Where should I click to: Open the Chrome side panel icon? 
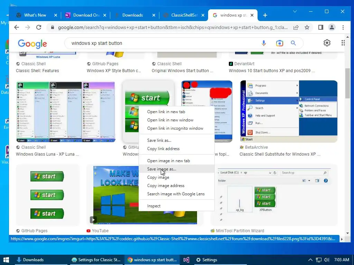coord(320,28)
